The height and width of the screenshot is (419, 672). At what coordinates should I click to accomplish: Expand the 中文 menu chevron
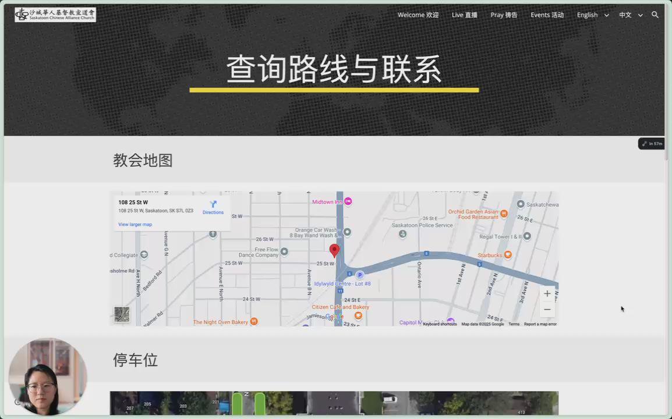pyautogui.click(x=641, y=15)
